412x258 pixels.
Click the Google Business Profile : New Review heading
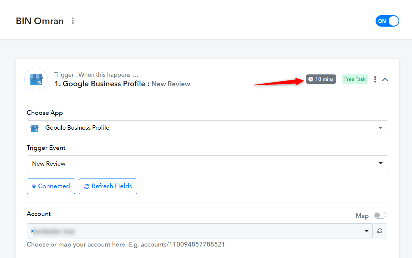(122, 84)
